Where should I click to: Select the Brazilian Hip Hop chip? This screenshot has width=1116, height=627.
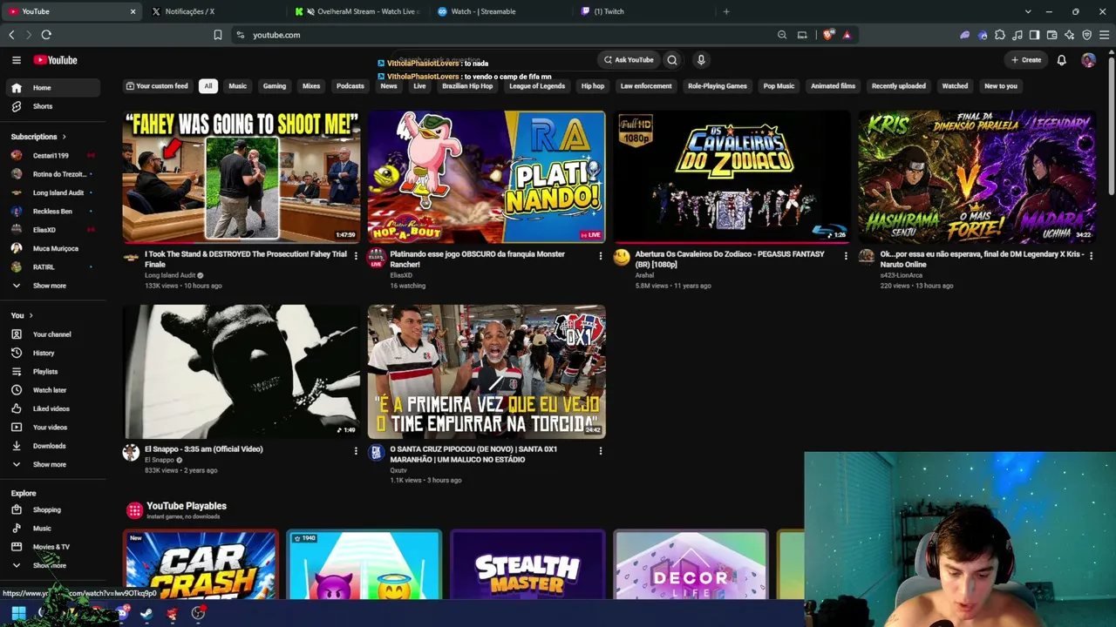(467, 86)
